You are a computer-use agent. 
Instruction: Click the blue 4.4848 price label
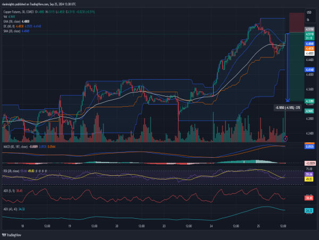pos(309,44)
